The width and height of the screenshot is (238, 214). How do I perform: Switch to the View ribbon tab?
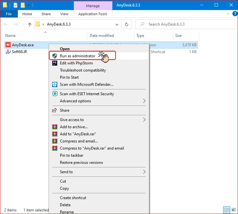coord(64,14)
